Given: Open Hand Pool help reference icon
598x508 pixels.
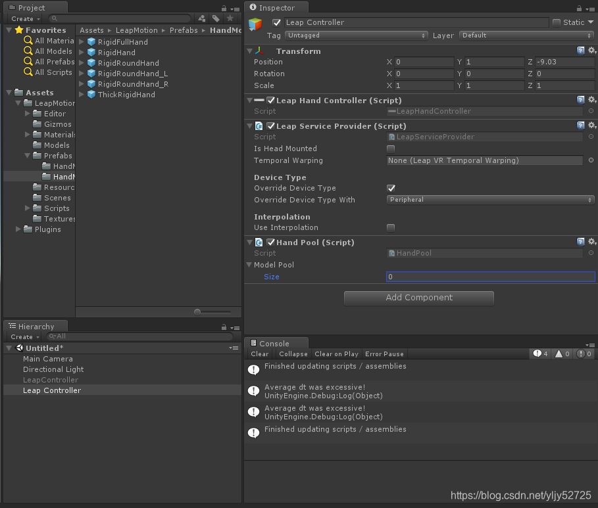Looking at the screenshot, I should point(580,242).
